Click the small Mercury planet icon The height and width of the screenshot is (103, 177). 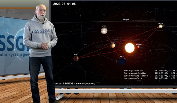139,47
